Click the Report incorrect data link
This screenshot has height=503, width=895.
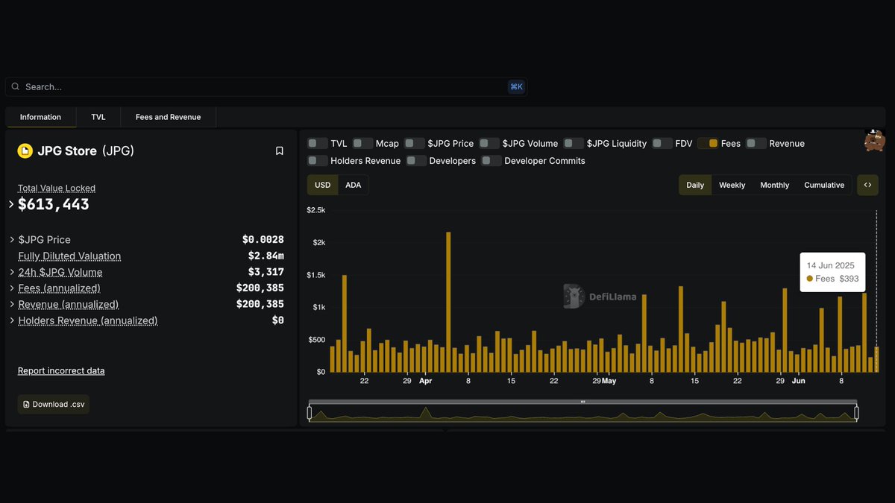61,370
